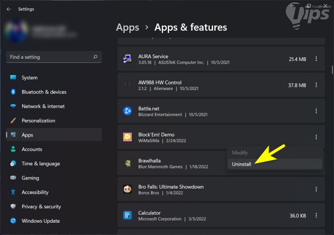Click the Privacy & security shield icon

click(x=13, y=206)
